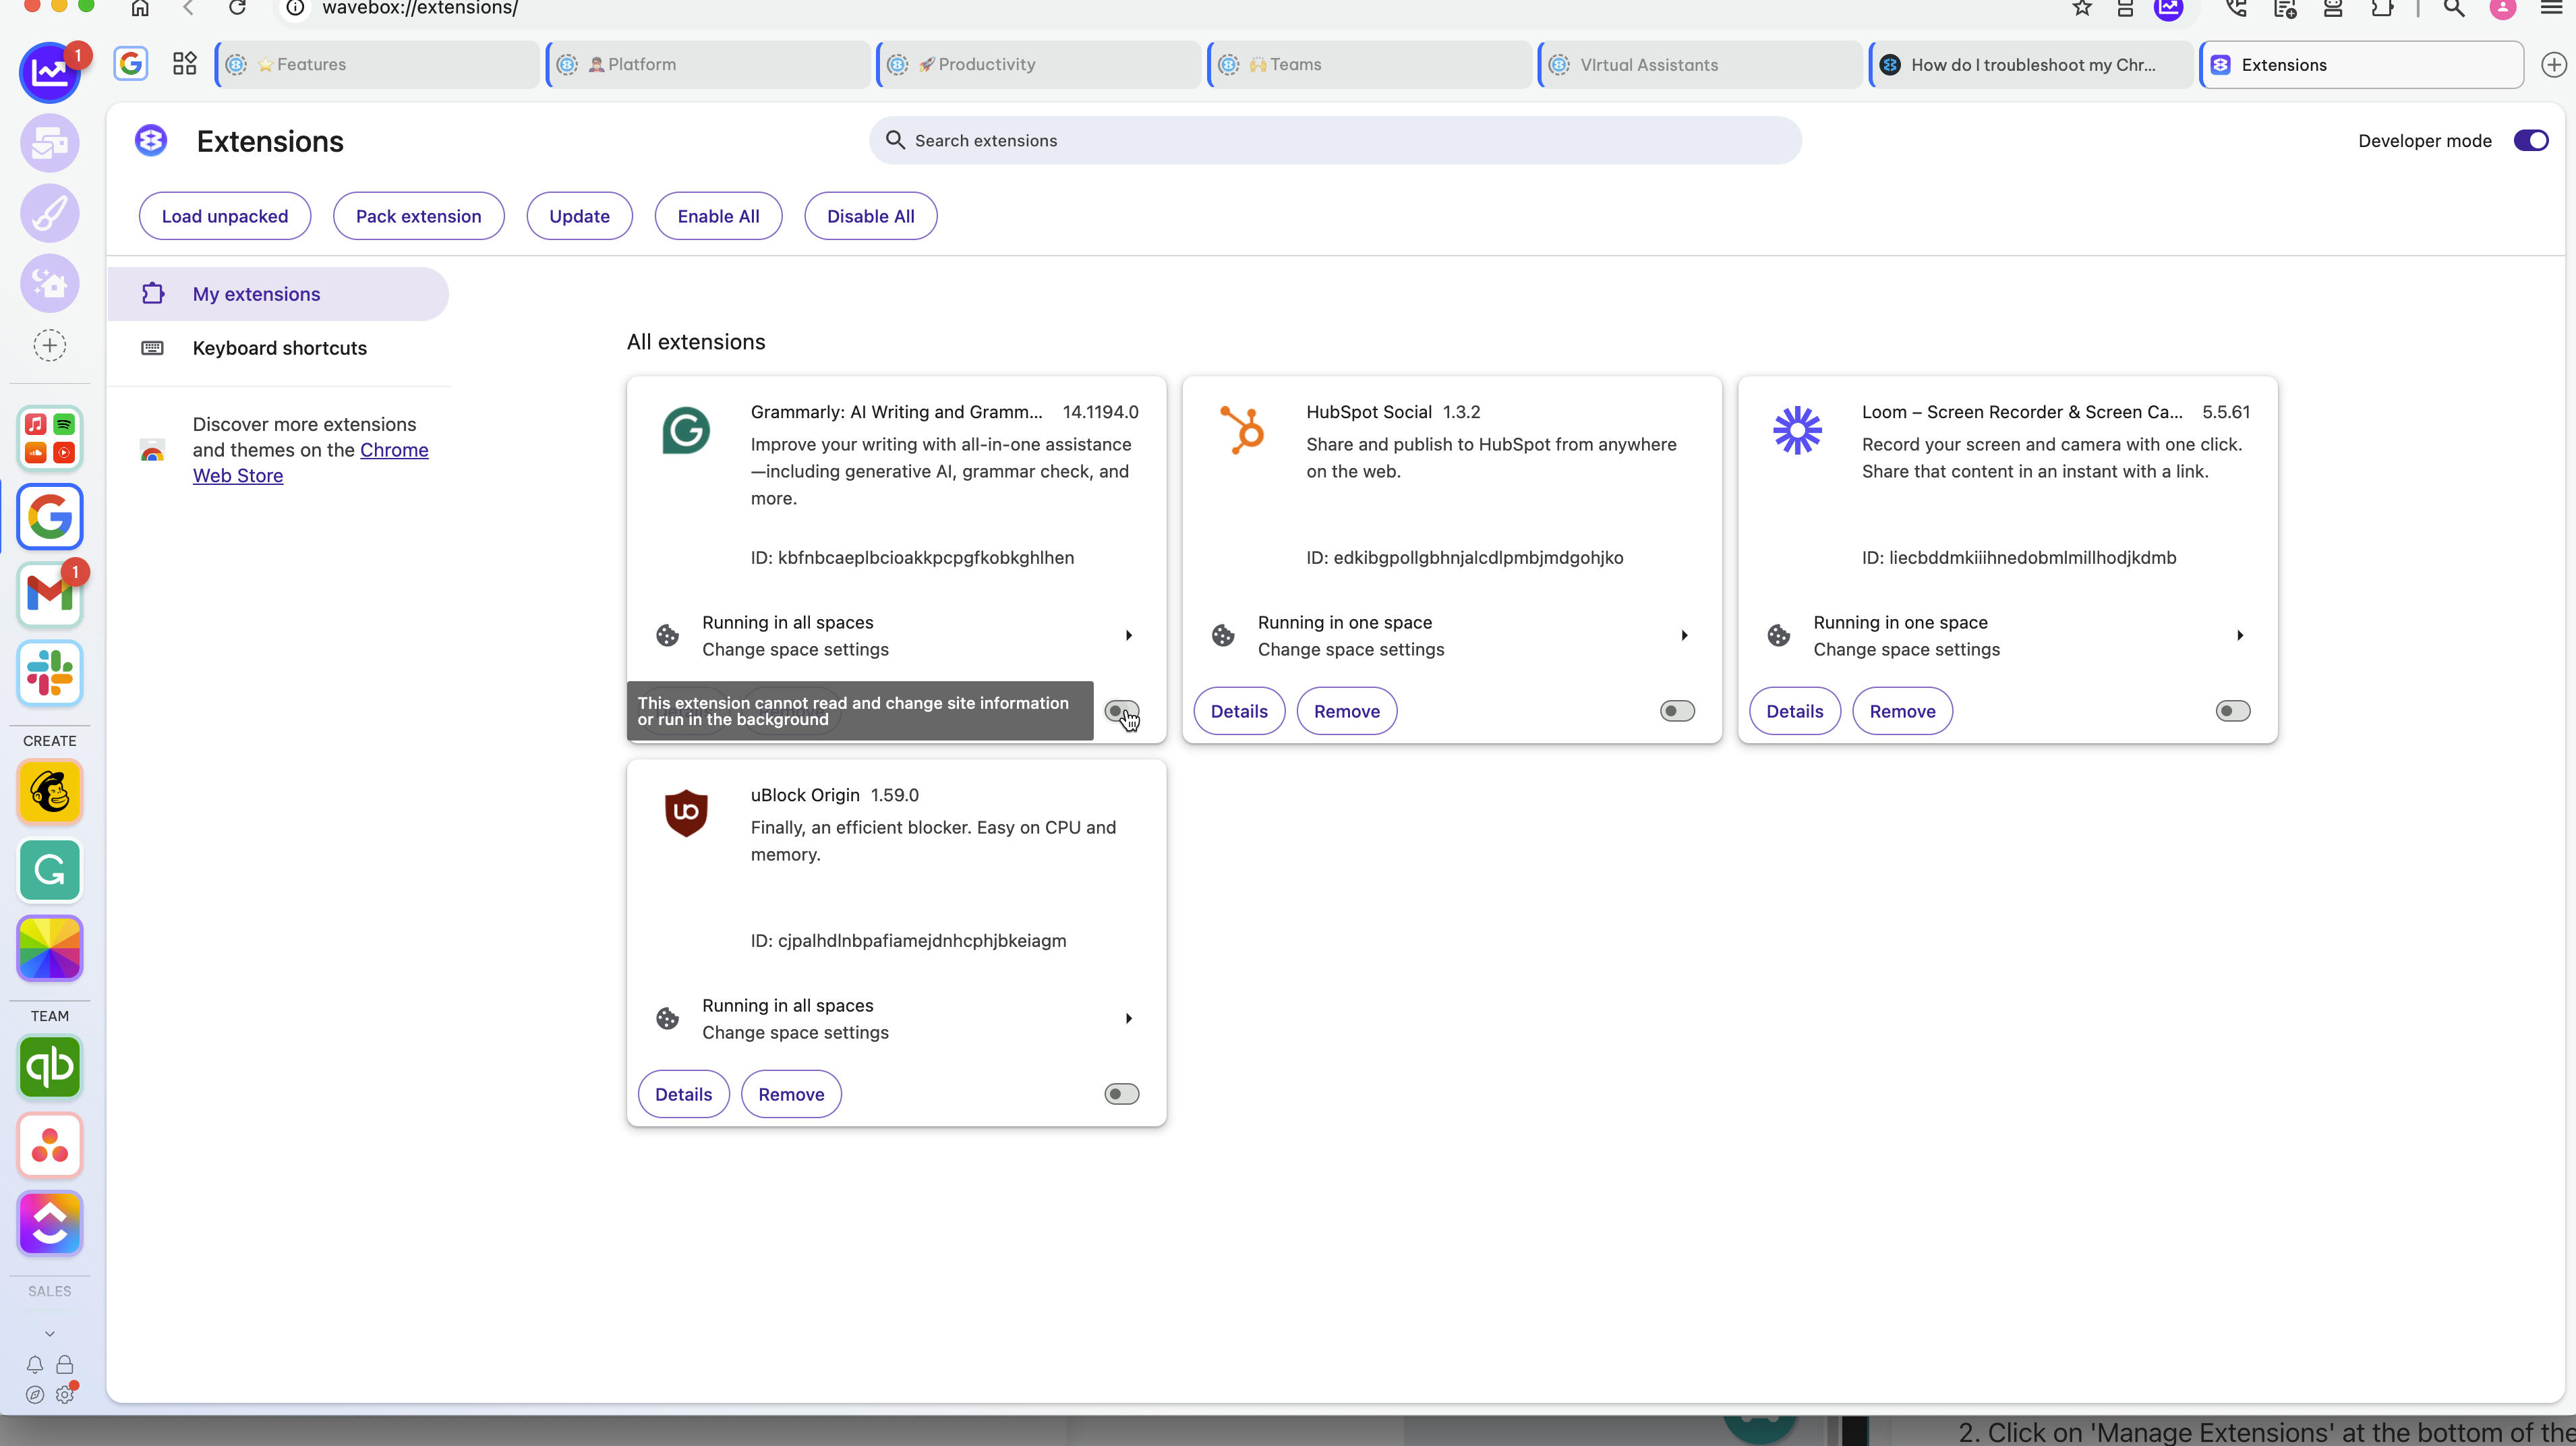Screen dimensions: 2576x1446
Task: Open the Mailchimp app icon
Action: click(x=49, y=792)
